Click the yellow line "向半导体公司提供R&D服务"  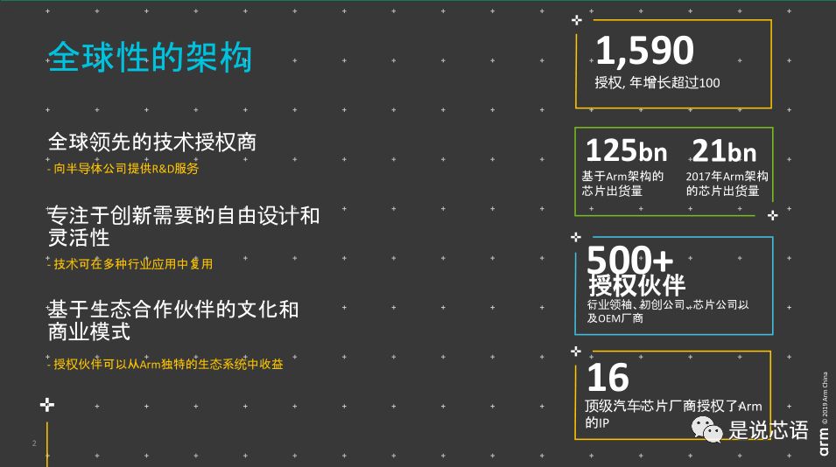point(123,168)
